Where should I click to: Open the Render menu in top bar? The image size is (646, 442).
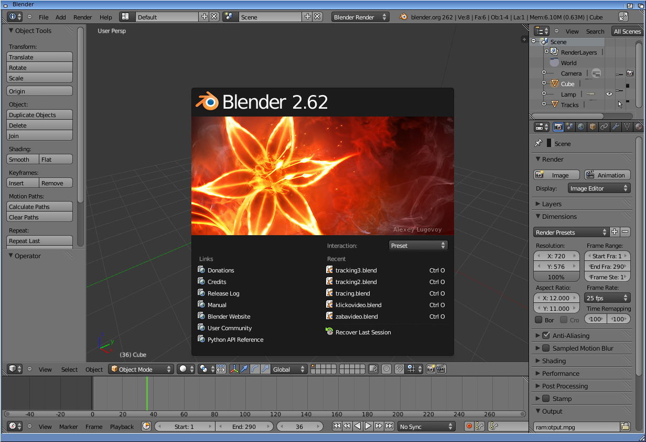pos(82,17)
